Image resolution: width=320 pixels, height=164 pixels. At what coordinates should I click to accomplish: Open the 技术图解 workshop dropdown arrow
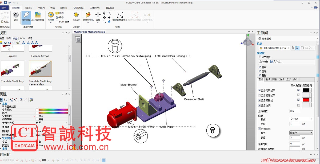tap(318, 39)
